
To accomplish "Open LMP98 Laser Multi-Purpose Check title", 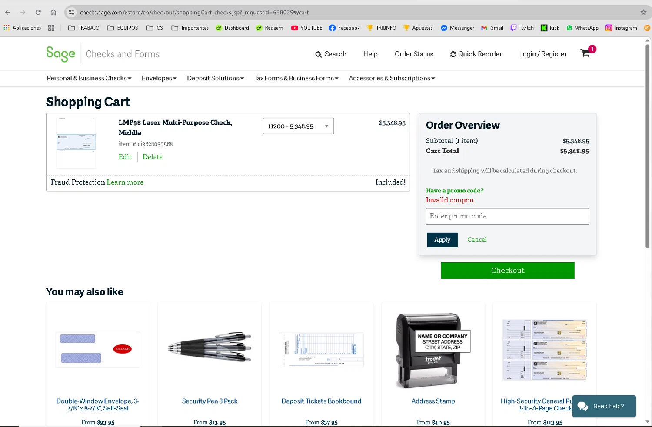I will (175, 128).
